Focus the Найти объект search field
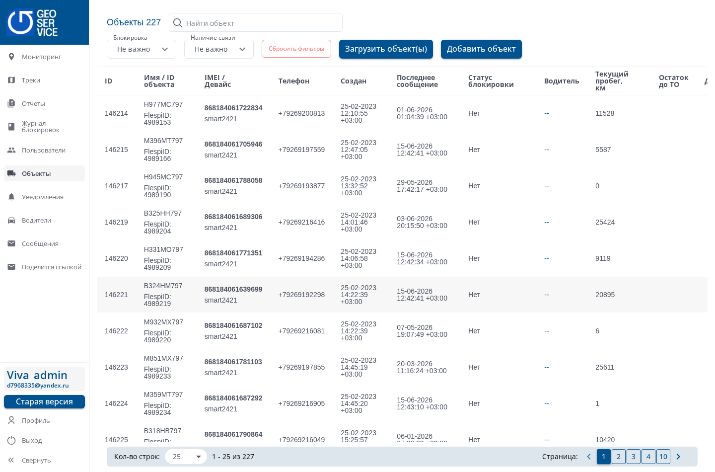 point(256,23)
